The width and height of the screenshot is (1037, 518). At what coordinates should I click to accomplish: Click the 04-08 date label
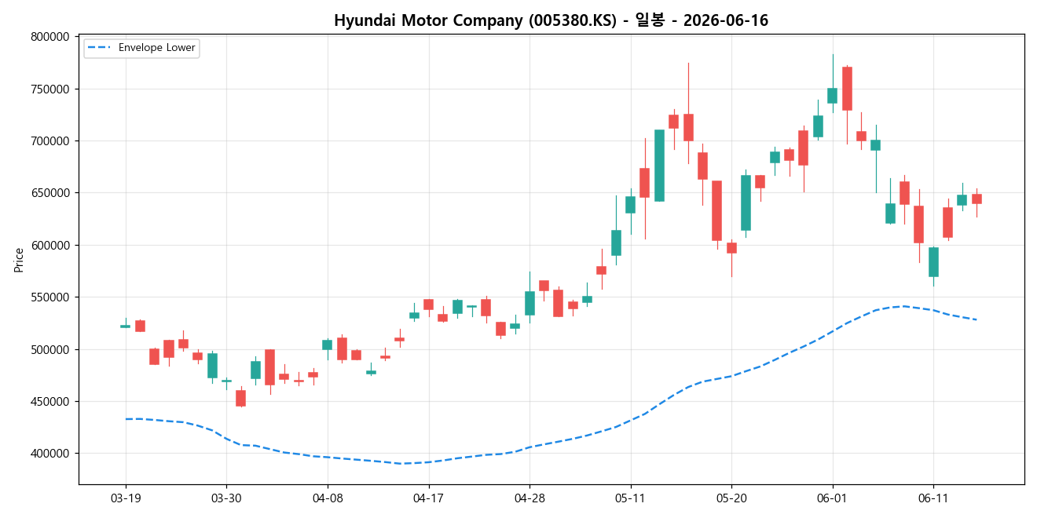click(328, 498)
